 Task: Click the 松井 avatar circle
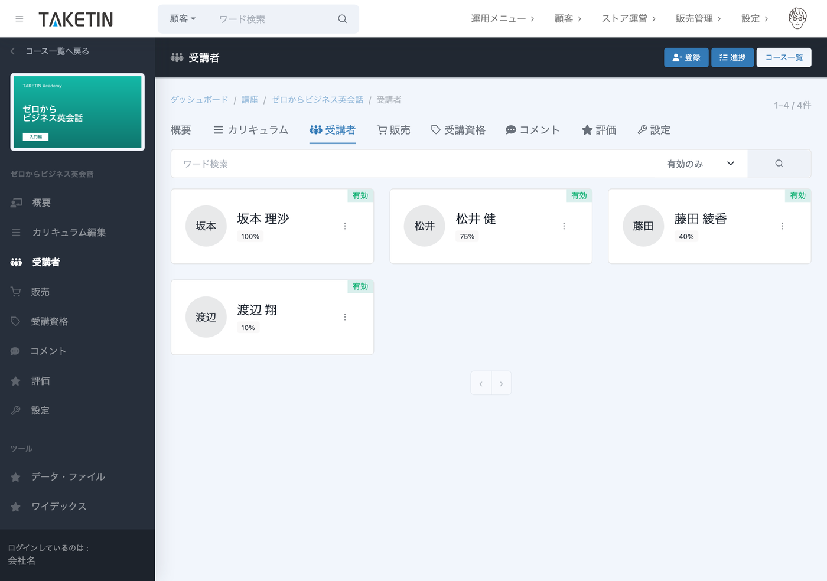pos(425,226)
